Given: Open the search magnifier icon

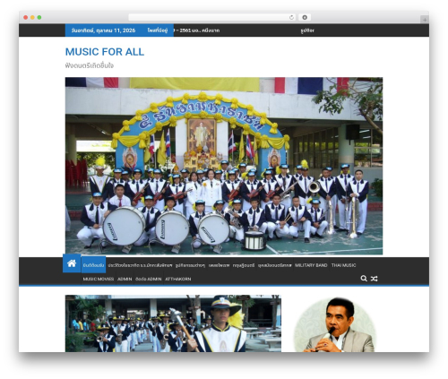Looking at the screenshot, I should [x=364, y=279].
